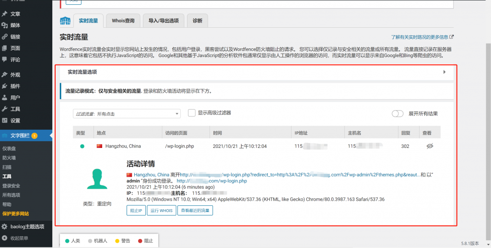Image resolution: width=491 pixels, height=248 pixels.
Task: Expand the 实时流量选项 panel arrow
Action: point(444,72)
